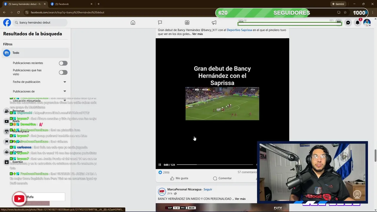Click the thumbs-up reaction count 2906
377x212 pixels.
[164, 172]
